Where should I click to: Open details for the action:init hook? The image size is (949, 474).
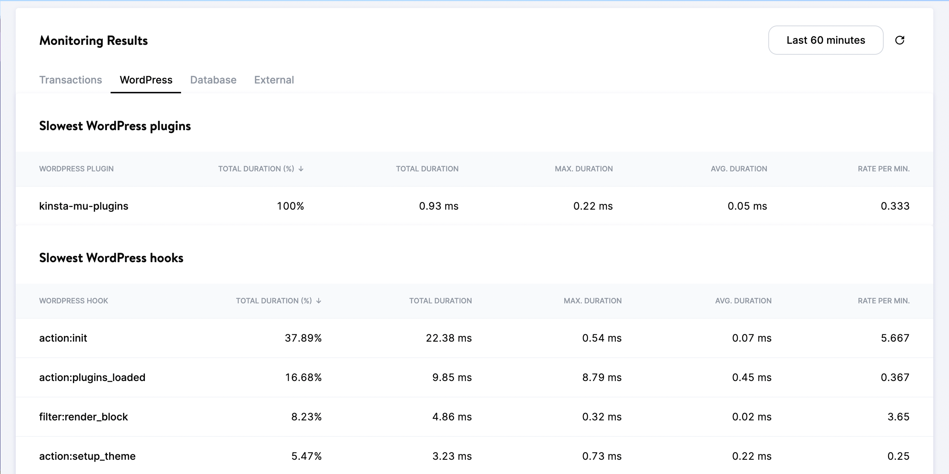(x=64, y=338)
